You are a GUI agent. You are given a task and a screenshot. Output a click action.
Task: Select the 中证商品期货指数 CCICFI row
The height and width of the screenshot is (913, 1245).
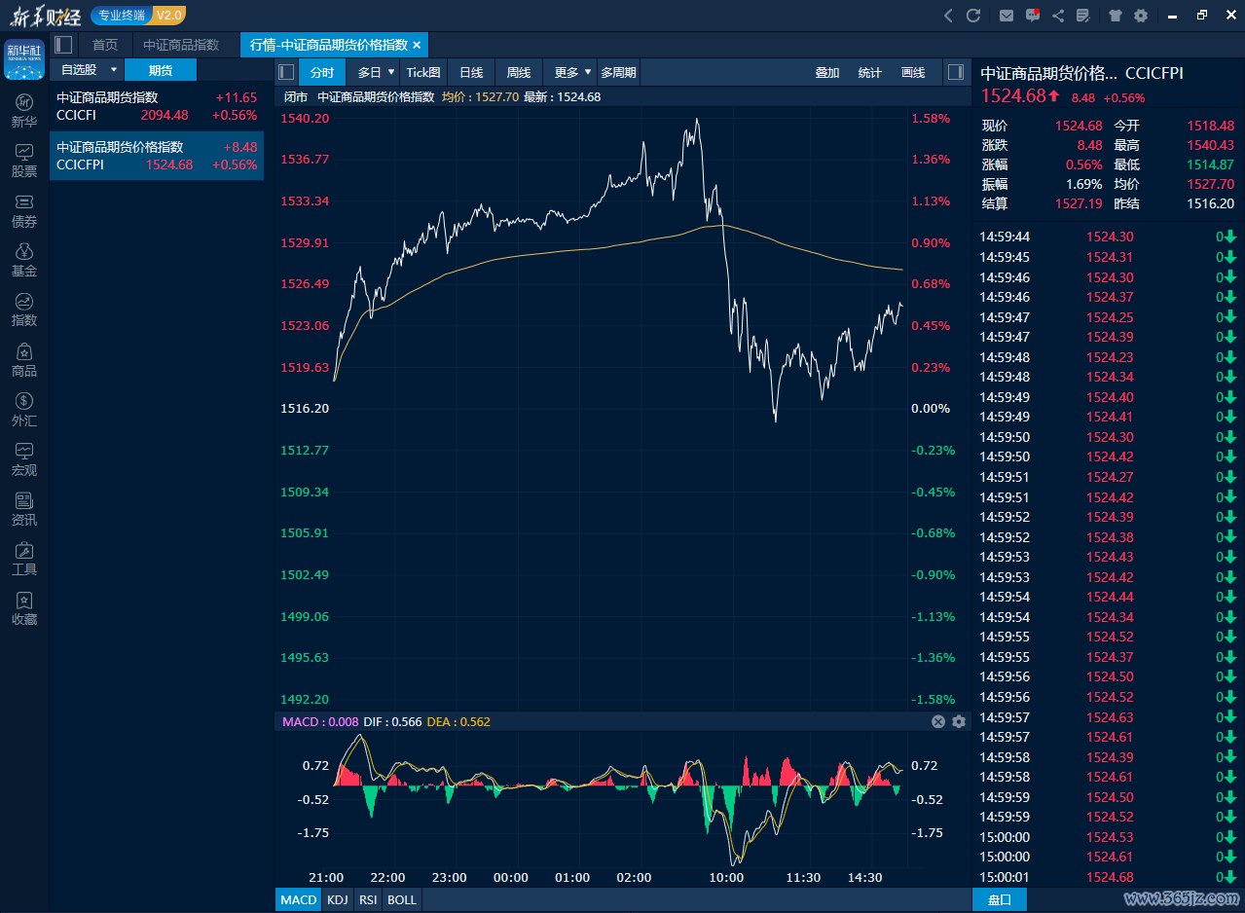point(157,106)
